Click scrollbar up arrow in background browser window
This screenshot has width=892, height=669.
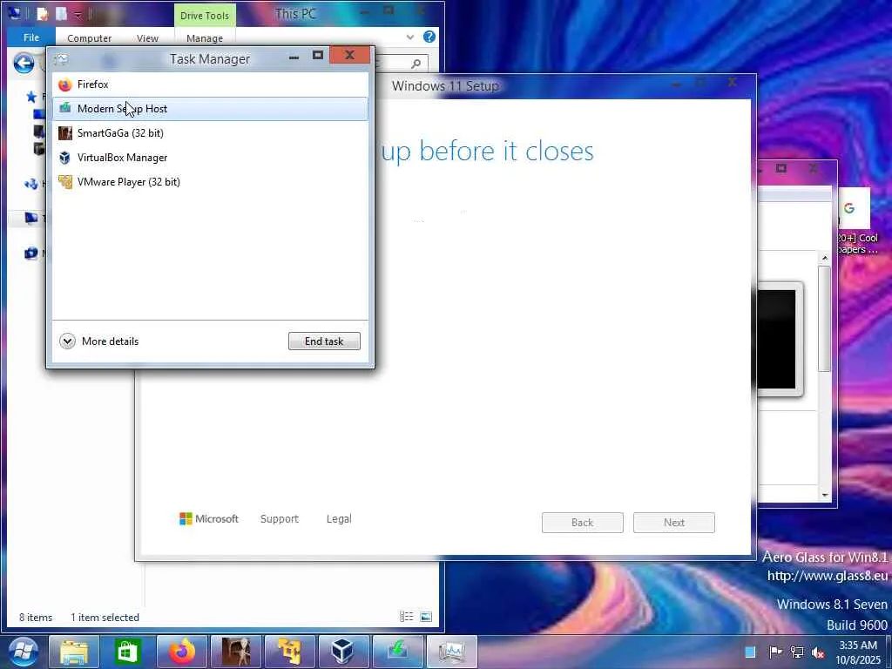coord(824,258)
